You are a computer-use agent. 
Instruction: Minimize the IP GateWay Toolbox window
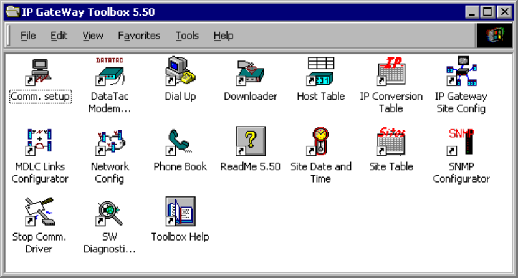472,12
